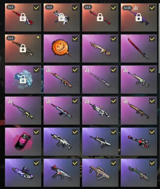This screenshot has width=160, height=189.
Task: Click the bullets icon on the graffiti rifle tile
Action: pos(48,70)
